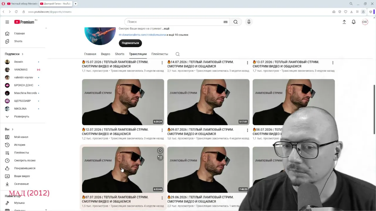
Task: Expand the Вы section chevron
Action: (x=12, y=129)
